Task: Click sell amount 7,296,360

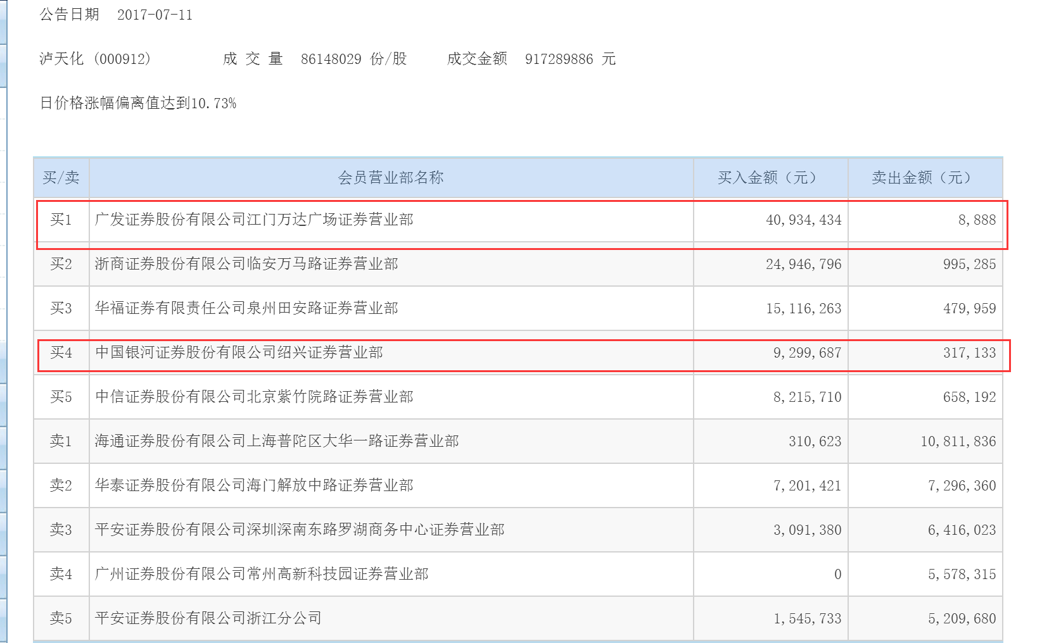Action: pyautogui.click(x=962, y=485)
